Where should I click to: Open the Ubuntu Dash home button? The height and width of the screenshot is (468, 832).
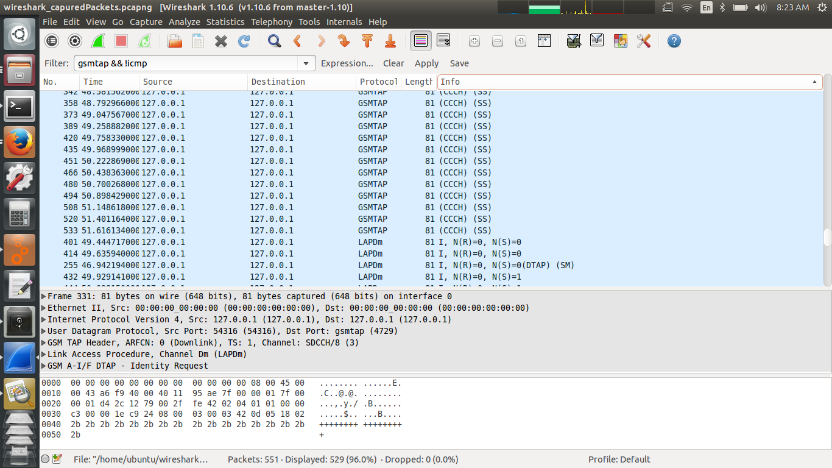pos(19,34)
